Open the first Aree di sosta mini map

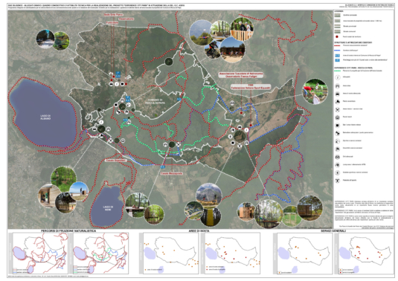tap(170, 253)
